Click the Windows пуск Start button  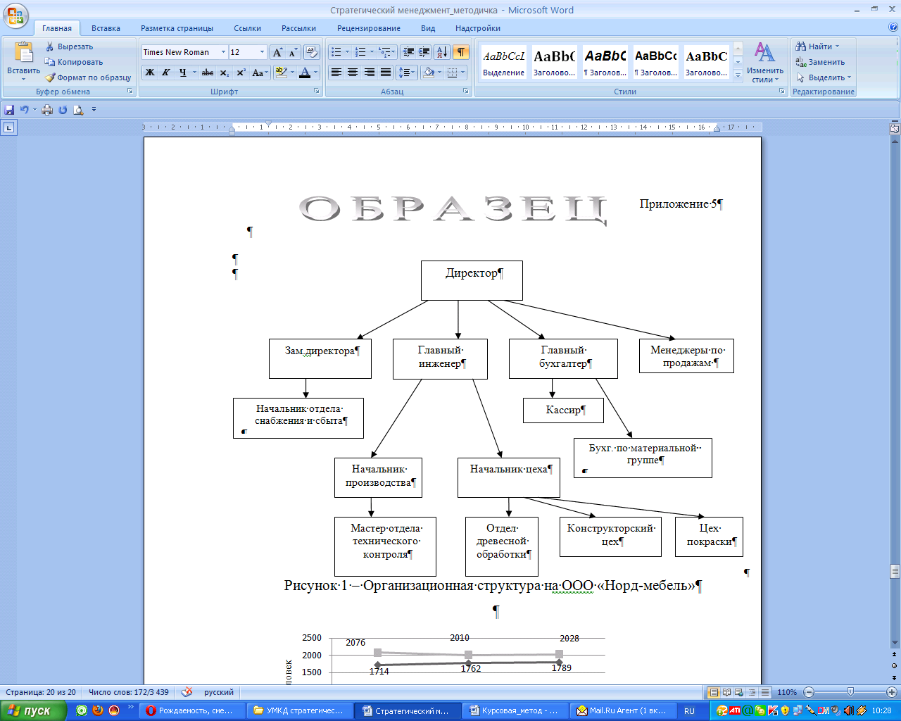[x=34, y=711]
